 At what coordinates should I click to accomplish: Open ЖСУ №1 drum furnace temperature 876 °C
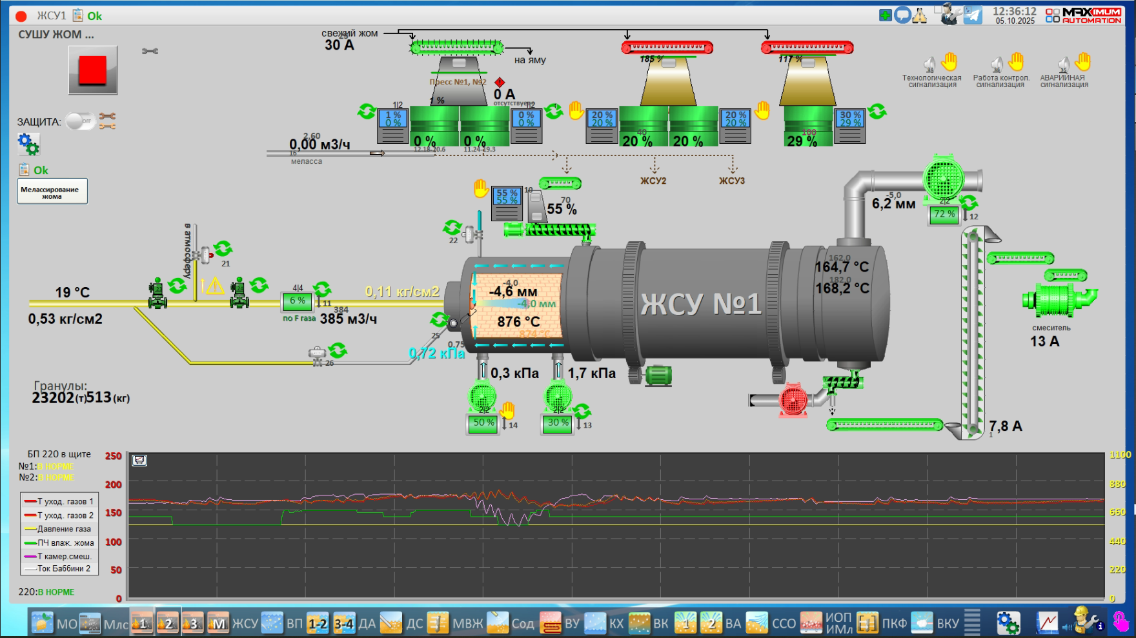518,321
